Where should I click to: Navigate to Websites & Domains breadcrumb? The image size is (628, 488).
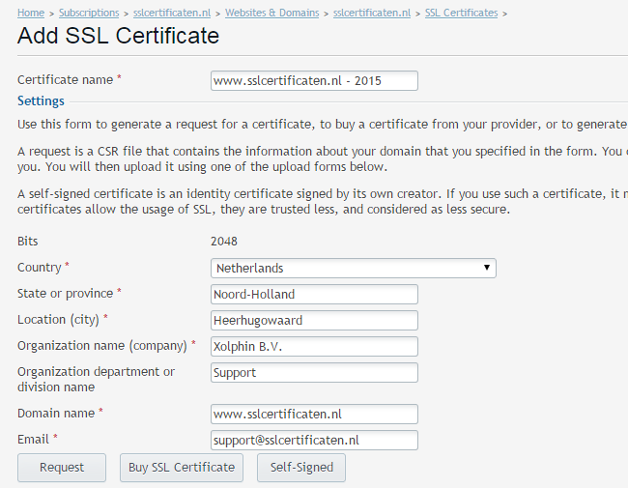pos(271,13)
